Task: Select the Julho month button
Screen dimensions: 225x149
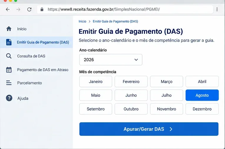Action: pyautogui.click(x=166, y=95)
